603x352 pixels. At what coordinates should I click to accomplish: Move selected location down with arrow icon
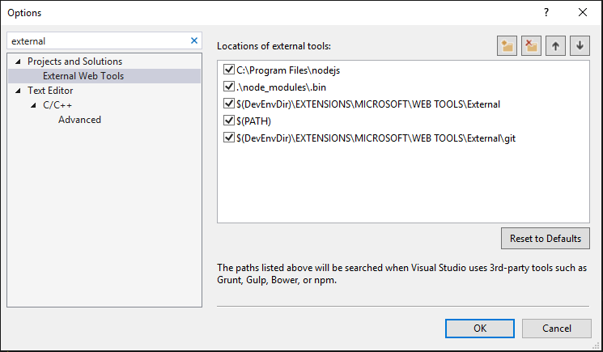coord(580,46)
